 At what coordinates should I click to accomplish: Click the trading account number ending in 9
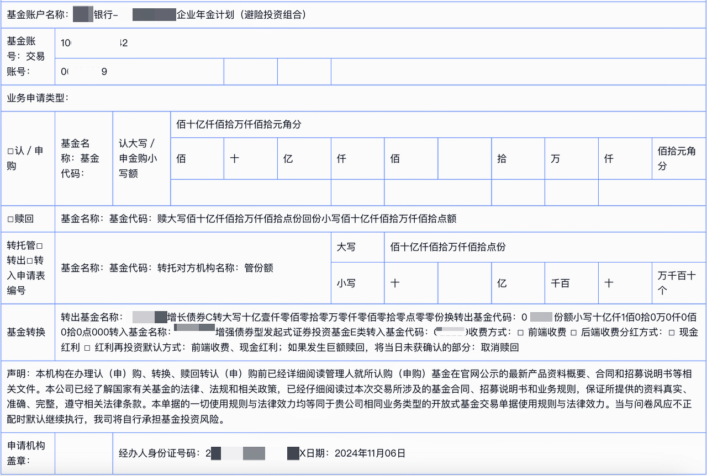coord(84,72)
